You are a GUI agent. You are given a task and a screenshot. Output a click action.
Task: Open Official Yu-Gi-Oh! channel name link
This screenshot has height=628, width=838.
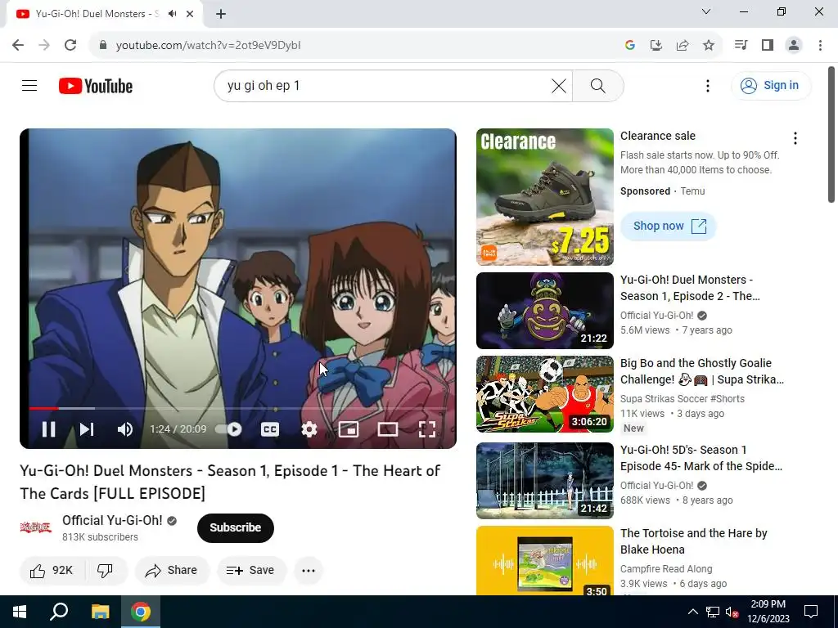(111, 520)
